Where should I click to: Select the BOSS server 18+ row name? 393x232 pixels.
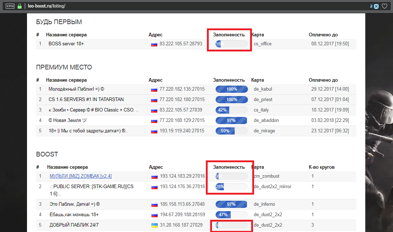[66, 44]
